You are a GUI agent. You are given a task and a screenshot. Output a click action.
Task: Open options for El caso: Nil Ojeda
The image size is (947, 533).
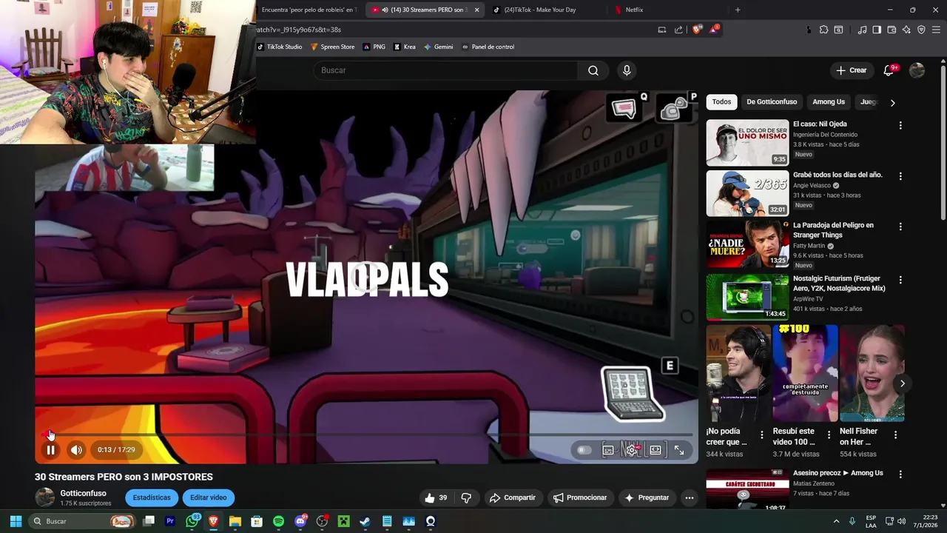[x=900, y=126]
